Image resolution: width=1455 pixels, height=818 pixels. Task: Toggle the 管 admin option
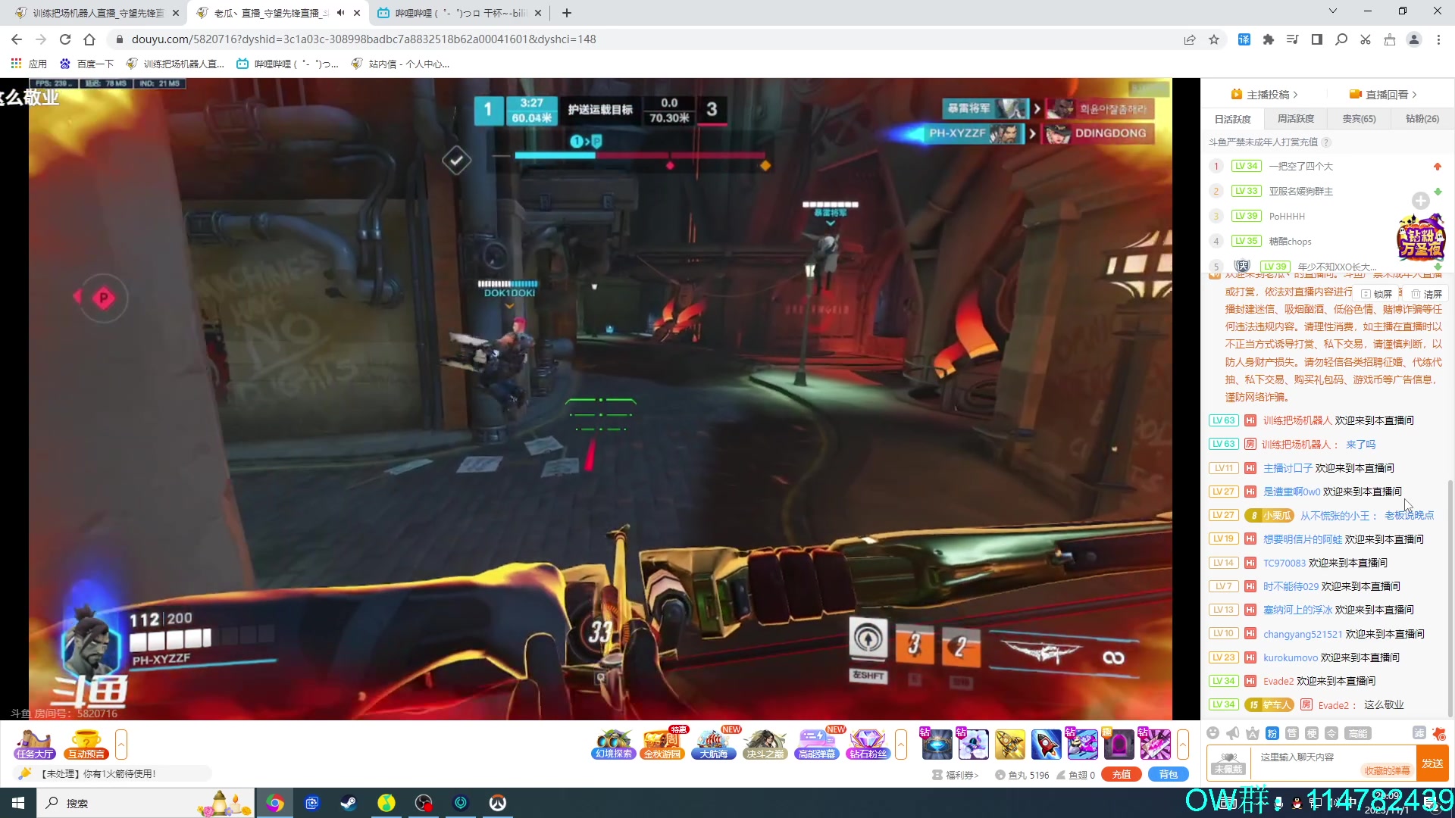(x=1292, y=732)
